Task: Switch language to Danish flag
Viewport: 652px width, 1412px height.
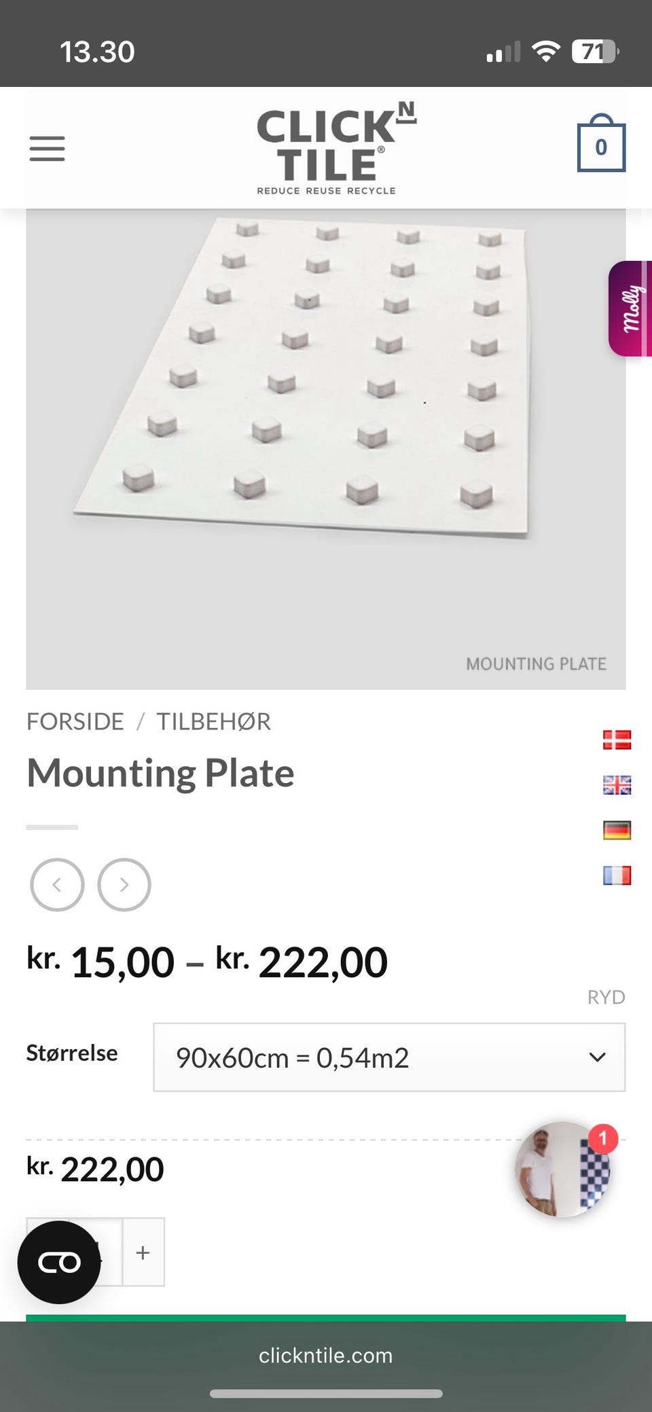Action: (x=617, y=740)
